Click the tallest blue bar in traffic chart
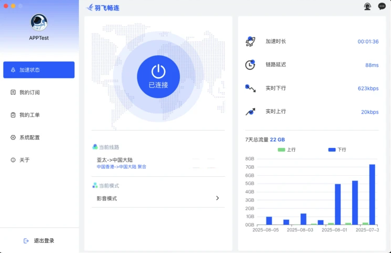This screenshot has width=391, height=253. [372, 195]
